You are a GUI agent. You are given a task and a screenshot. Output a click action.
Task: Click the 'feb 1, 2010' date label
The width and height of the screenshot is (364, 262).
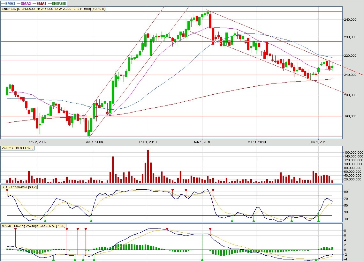point(202,142)
